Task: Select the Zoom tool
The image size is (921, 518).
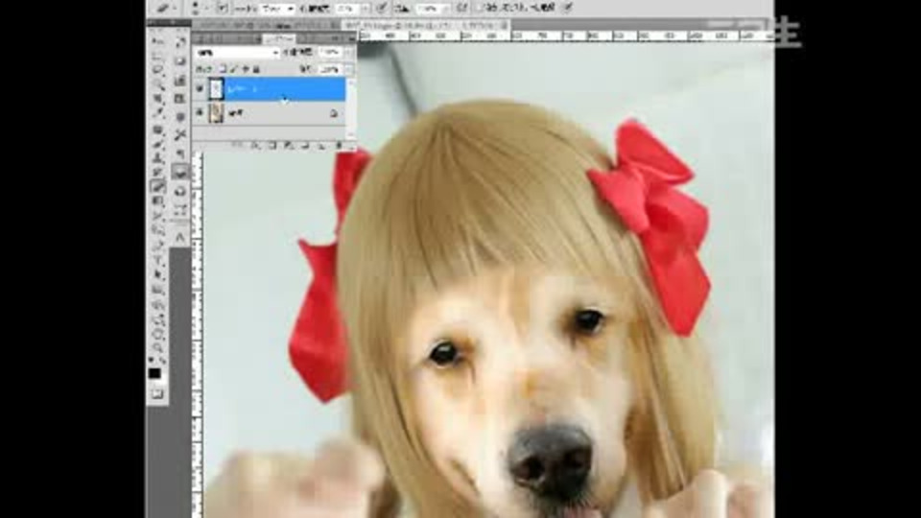Action: [x=158, y=348]
